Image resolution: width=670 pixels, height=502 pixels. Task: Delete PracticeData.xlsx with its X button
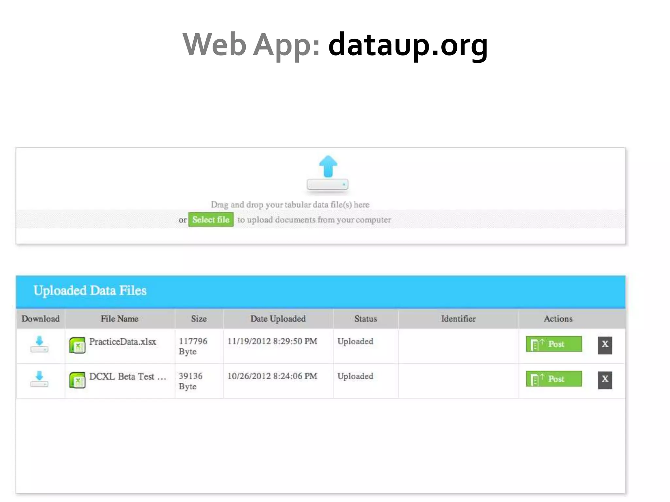(x=605, y=345)
